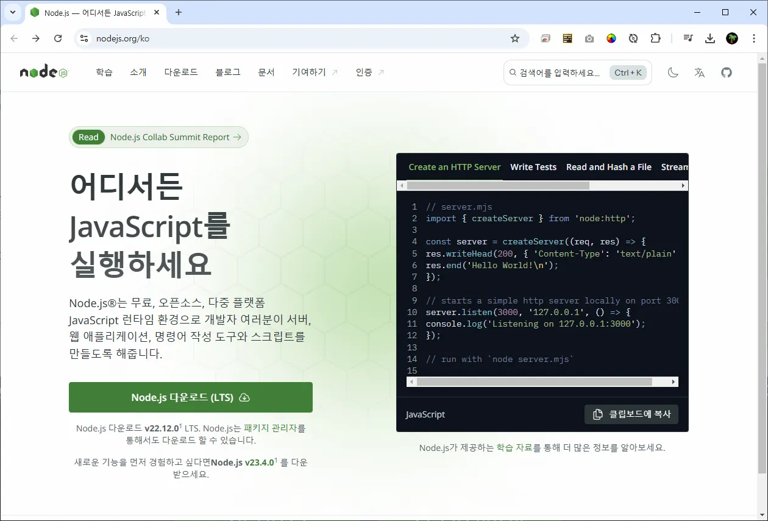Open the 패키지 관리자 link
Image resolution: width=768 pixels, height=521 pixels.
[x=270, y=428]
